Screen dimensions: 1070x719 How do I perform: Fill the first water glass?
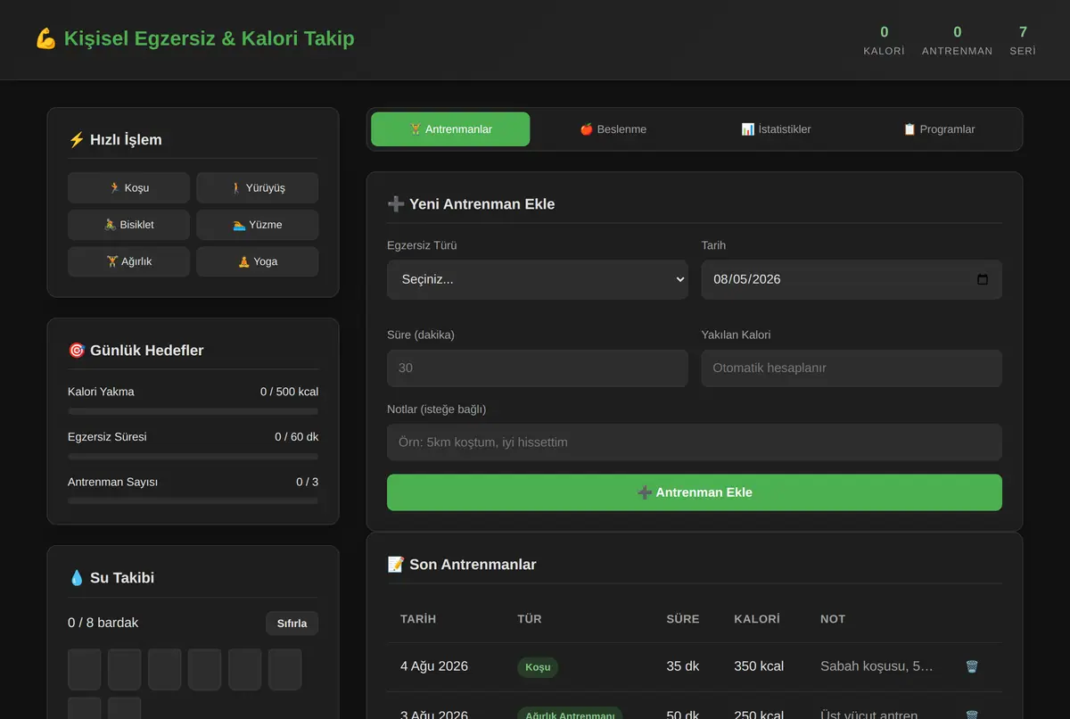[x=85, y=669]
